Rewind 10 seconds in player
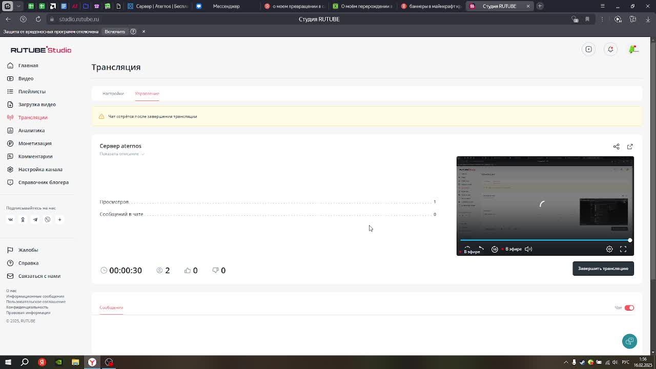The height and width of the screenshot is (369, 656). 495,249
